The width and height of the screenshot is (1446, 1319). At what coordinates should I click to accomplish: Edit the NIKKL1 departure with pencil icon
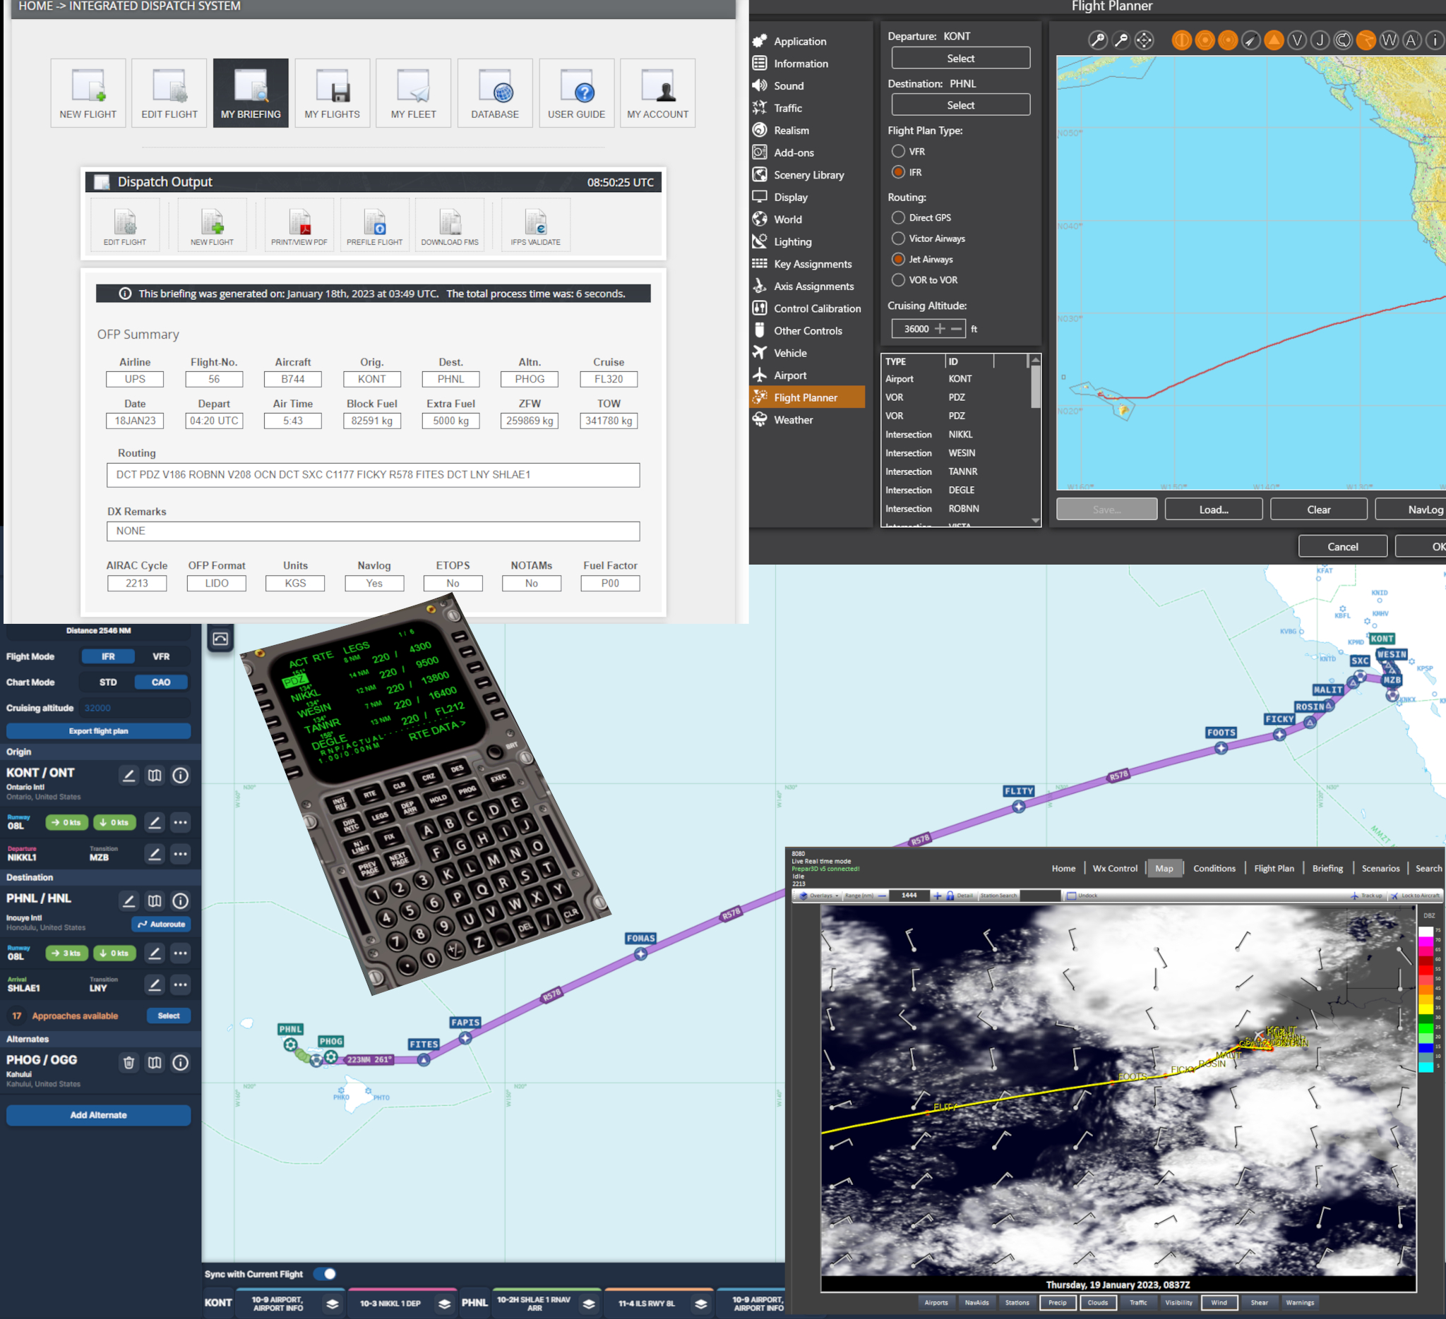154,854
